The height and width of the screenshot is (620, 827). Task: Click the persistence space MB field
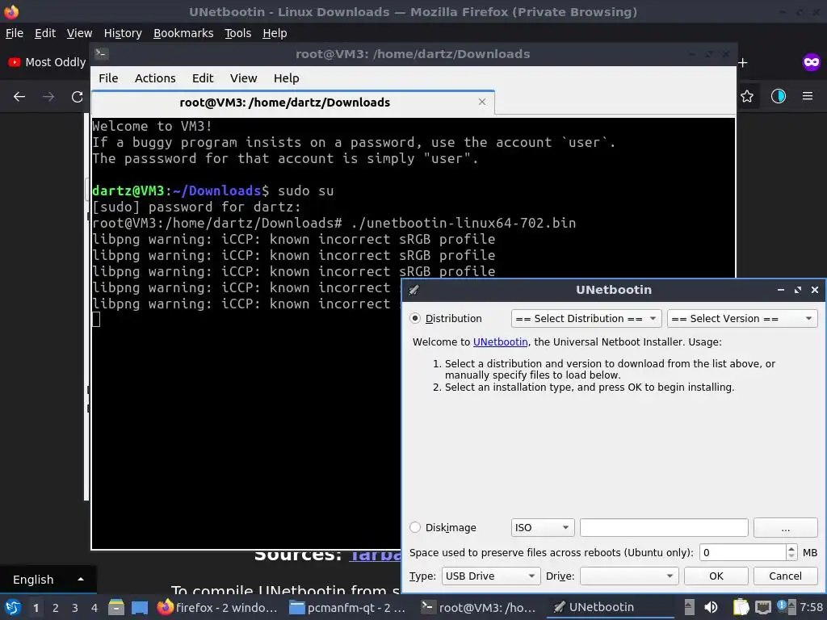tap(743, 552)
